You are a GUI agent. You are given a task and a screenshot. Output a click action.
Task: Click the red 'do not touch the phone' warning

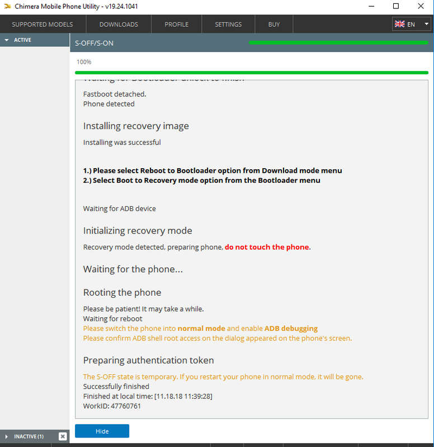pos(267,247)
